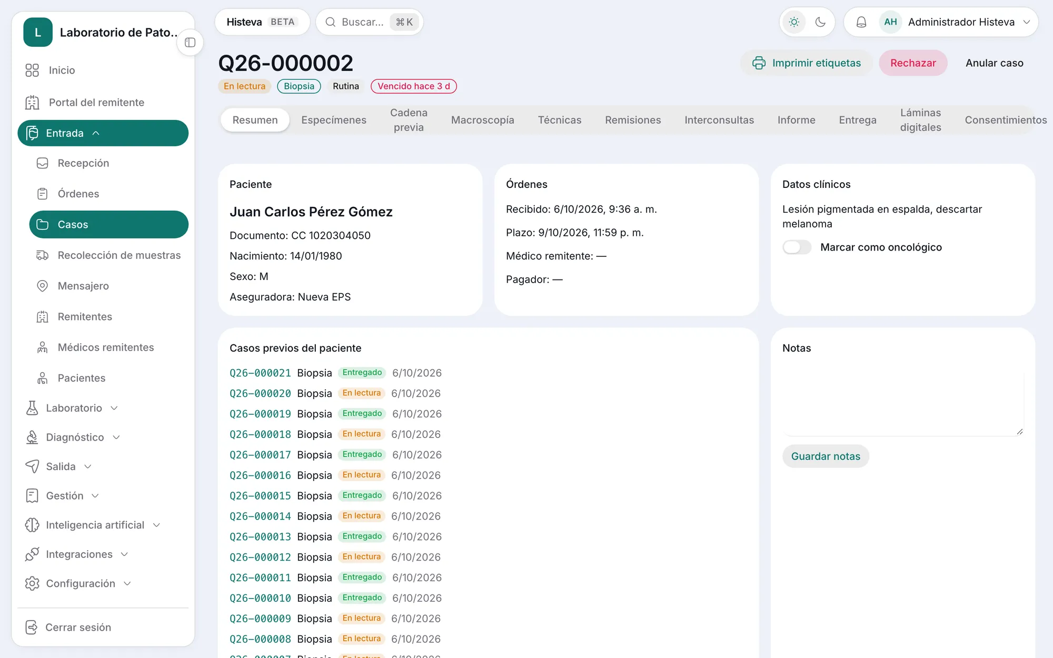Collapse the Entrada menu section
Viewport: 1053px width, 658px height.
click(x=103, y=133)
